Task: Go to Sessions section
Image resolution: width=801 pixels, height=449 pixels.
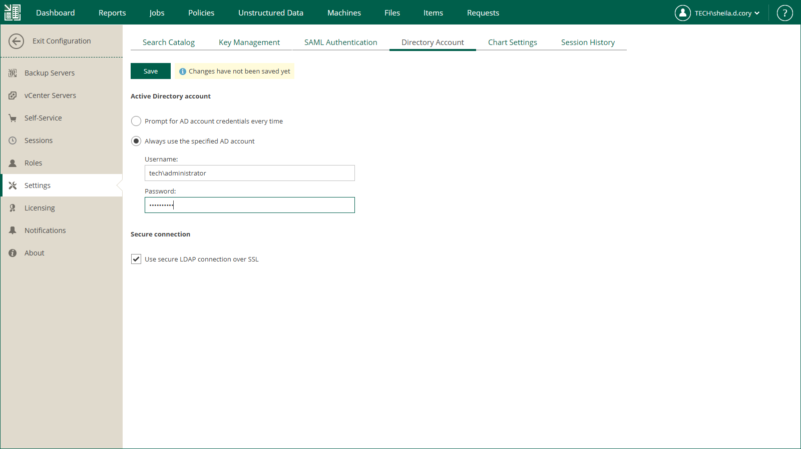Action: pos(62,140)
